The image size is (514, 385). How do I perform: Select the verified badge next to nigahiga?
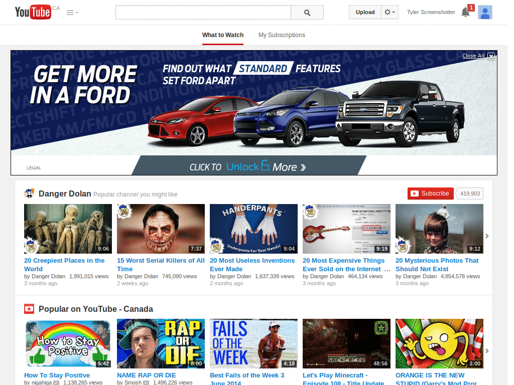(56, 382)
